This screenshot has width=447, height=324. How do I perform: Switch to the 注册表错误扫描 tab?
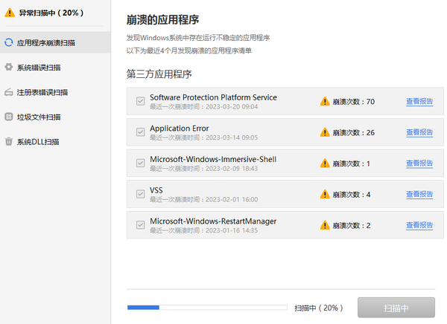pos(42,92)
